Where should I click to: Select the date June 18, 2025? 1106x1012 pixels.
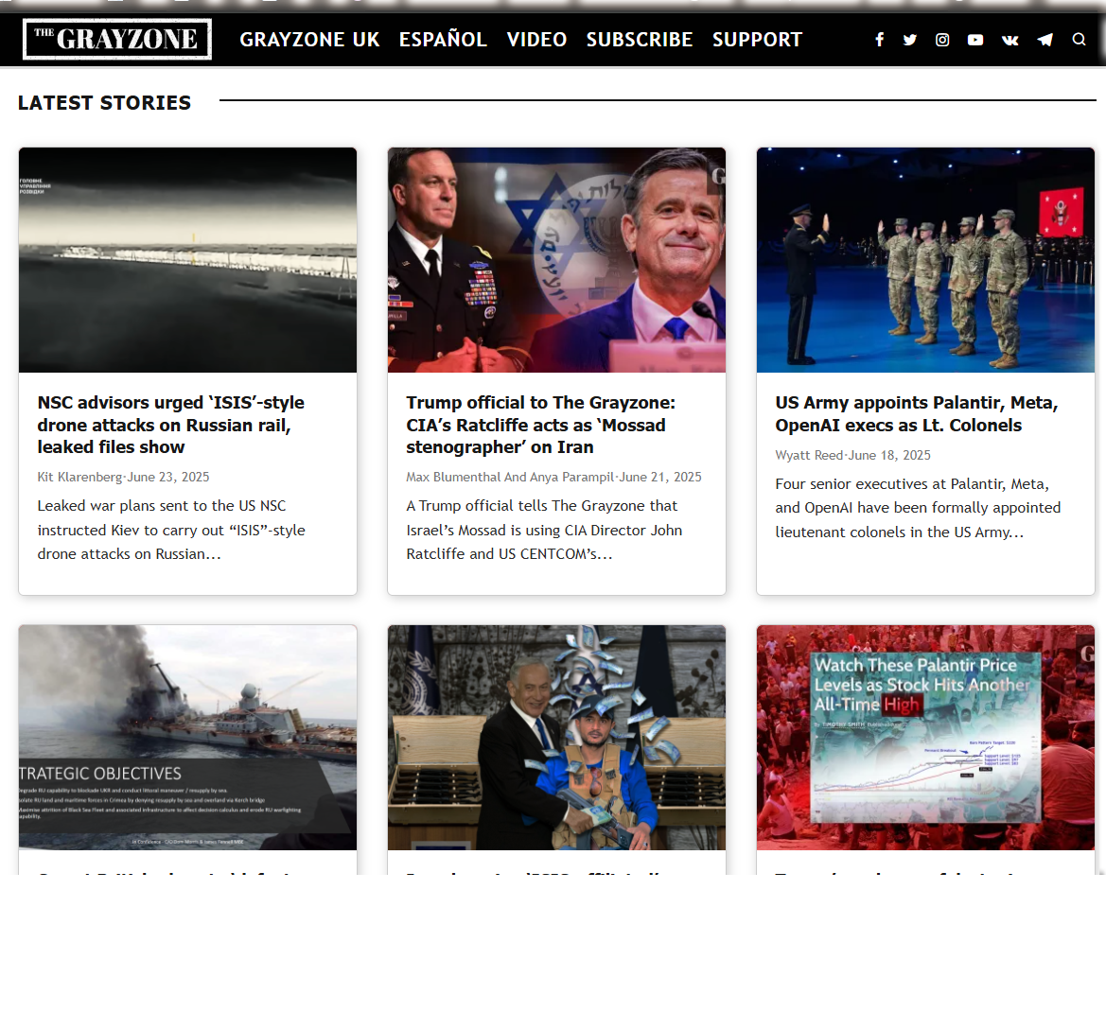(x=889, y=455)
